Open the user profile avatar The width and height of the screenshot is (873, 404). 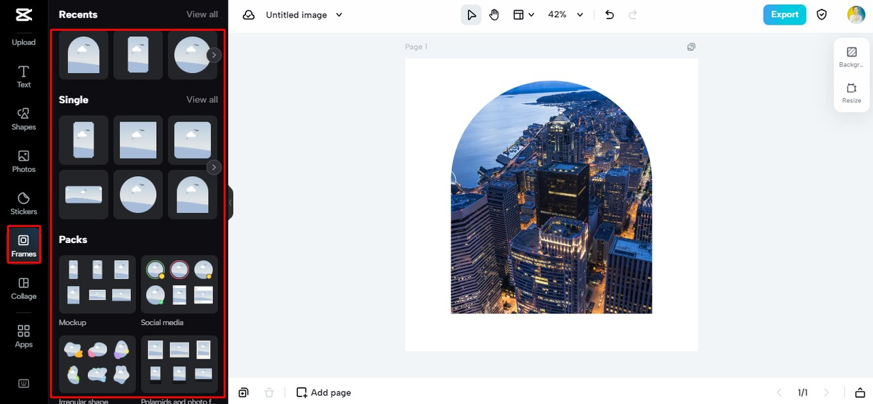(x=856, y=14)
